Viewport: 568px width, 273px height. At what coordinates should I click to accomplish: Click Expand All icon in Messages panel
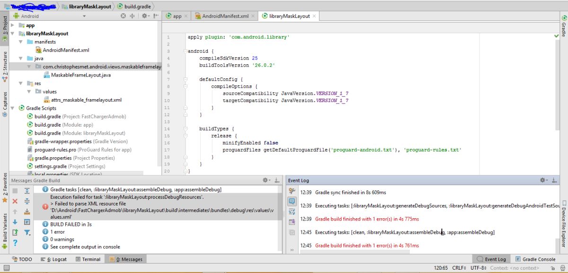[27, 191]
